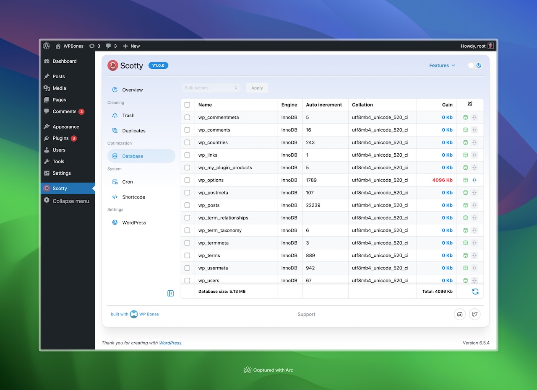537x390 pixels.
Task: Tick the wp_posts row checkbox
Action: tap(187, 205)
